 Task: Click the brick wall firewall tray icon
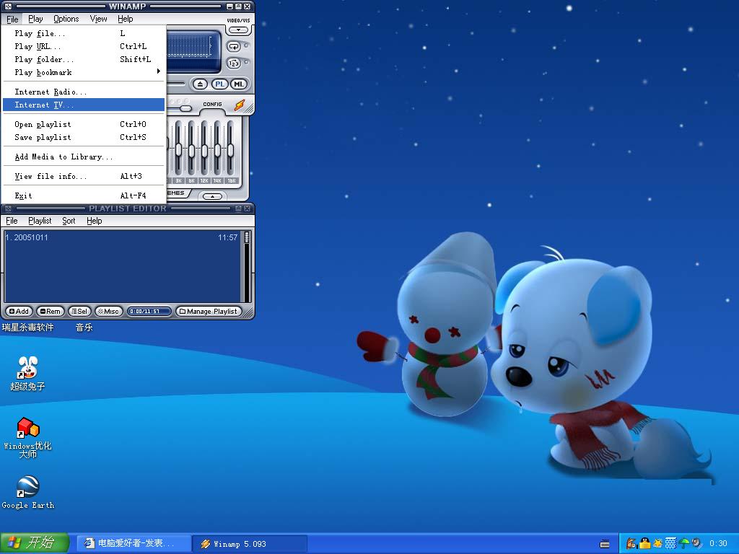click(670, 544)
